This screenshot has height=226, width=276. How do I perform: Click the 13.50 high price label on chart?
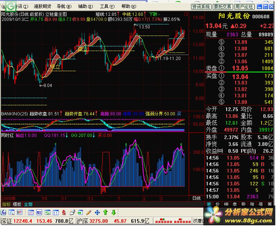coord(144,27)
